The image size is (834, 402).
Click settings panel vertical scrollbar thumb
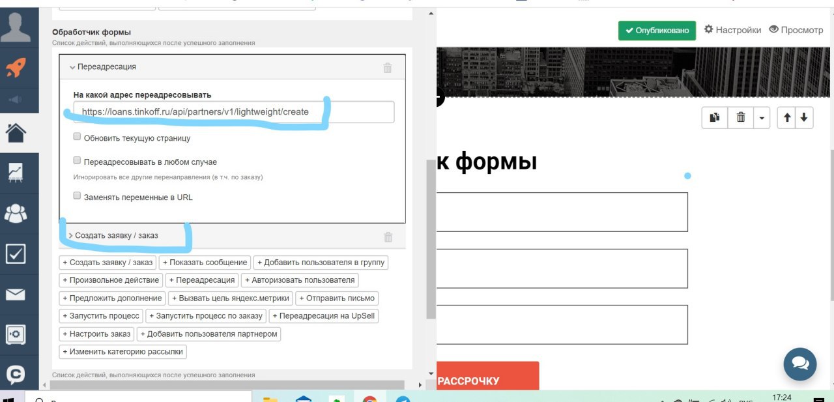pyautogui.click(x=431, y=238)
